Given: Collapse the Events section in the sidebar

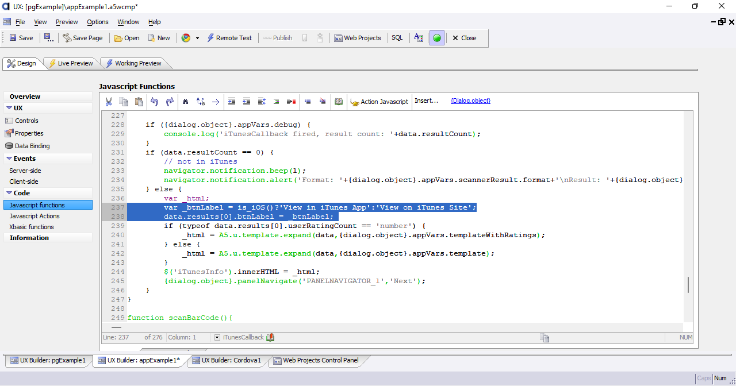Looking at the screenshot, I should [9, 159].
